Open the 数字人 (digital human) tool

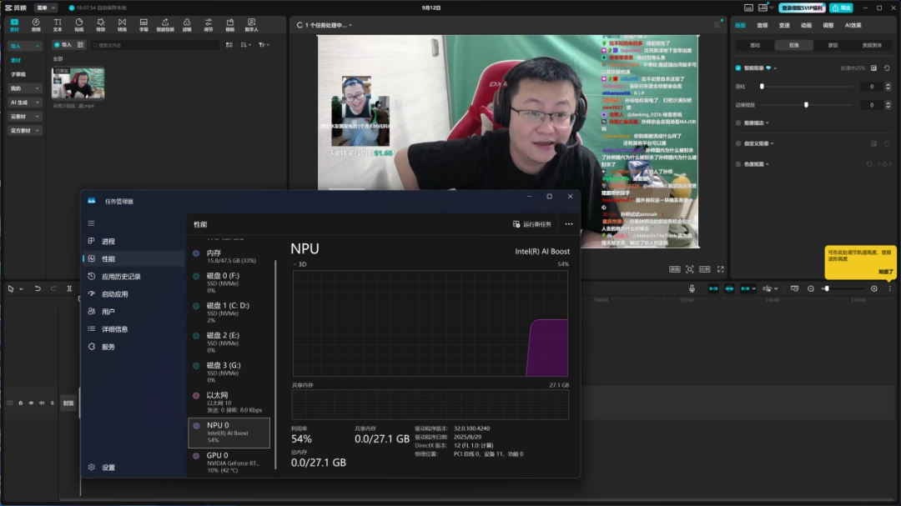pyautogui.click(x=252, y=25)
